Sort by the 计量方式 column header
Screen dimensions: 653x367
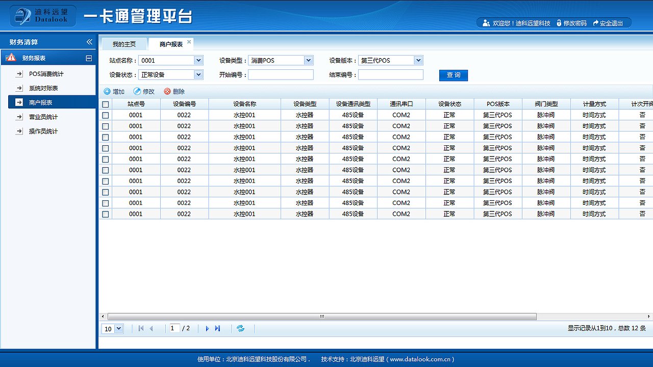click(x=594, y=104)
